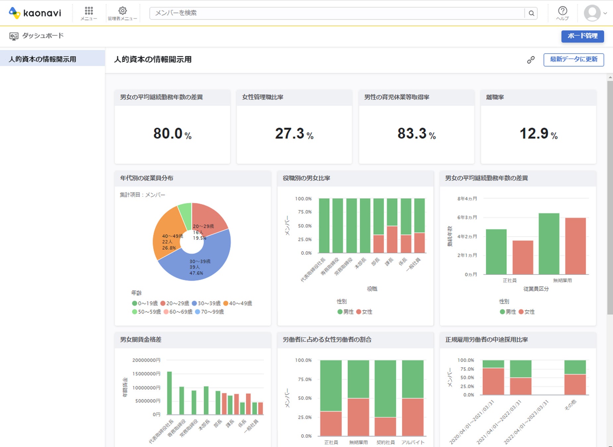Select 人的資本の情報開示用 board in sidebar
613x447 pixels.
click(42, 59)
